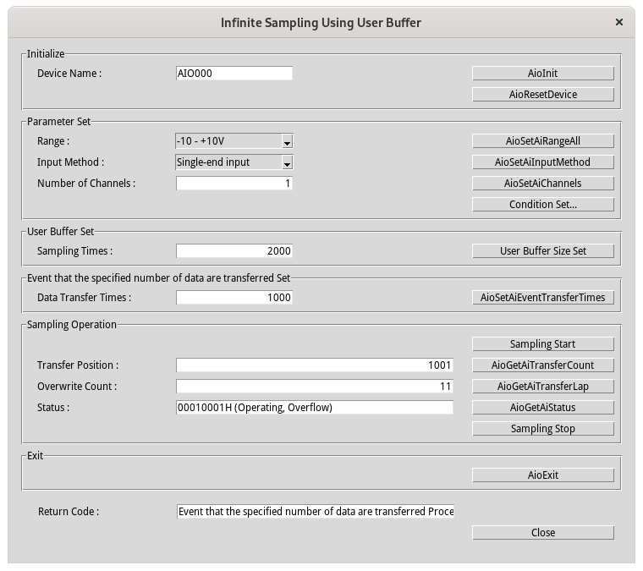Stop sampling with Sampling Stop
This screenshot has width=643, height=571.
(x=542, y=429)
